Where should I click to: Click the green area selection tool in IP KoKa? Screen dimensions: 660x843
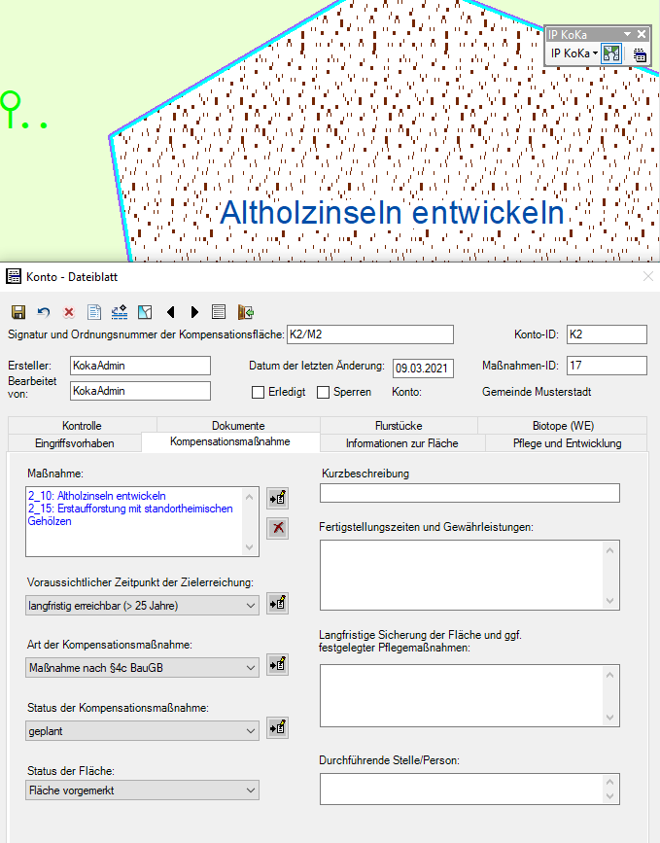pos(611,53)
